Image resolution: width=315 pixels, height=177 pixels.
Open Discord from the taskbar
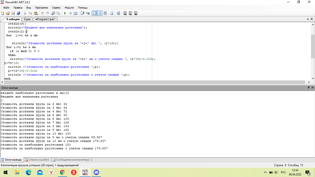pyautogui.click(x=96, y=172)
